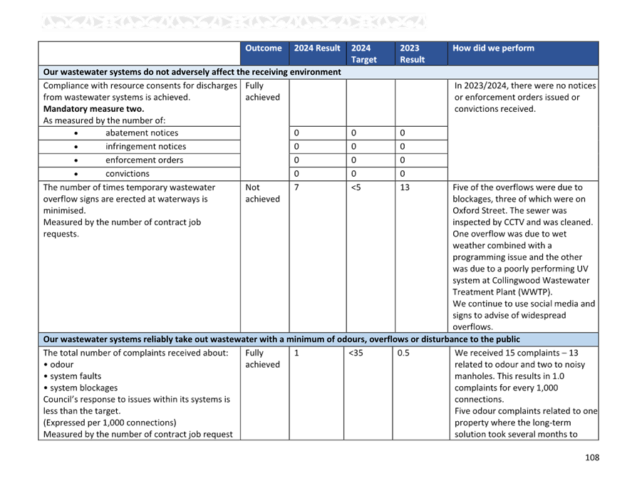The width and height of the screenshot is (637, 481).
Task: Click the decorative pattern banner at page top
Action: [234, 21]
